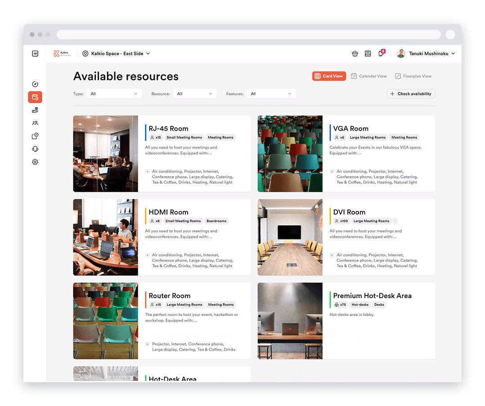Open the Premium Hot-Desk Area title
Image resolution: width=485 pixels, height=406 pixels.
pos(372,296)
